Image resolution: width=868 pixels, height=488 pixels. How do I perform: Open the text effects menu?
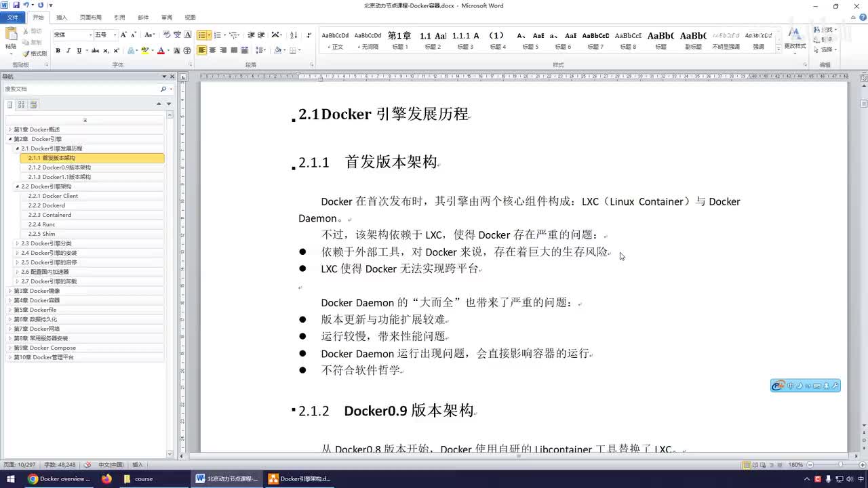coord(132,50)
